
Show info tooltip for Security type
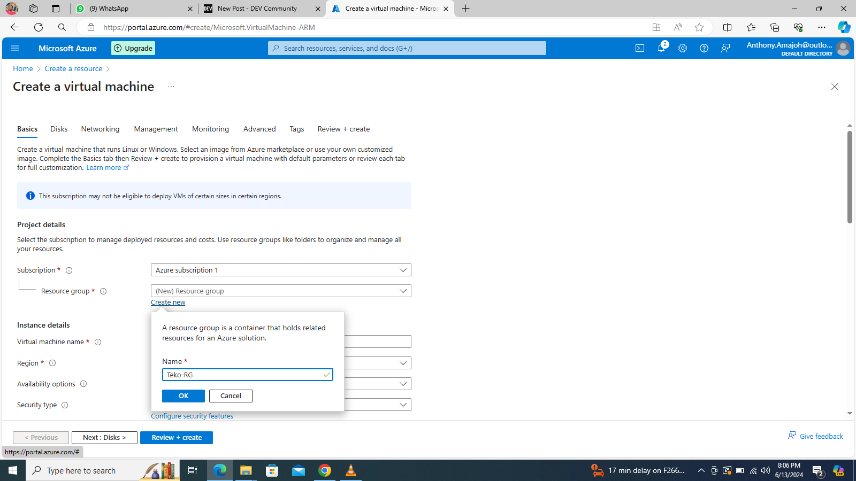pos(65,405)
